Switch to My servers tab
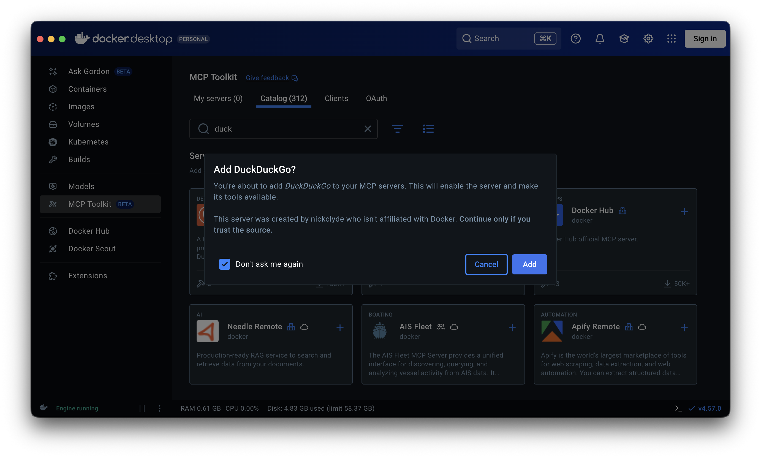This screenshot has width=761, height=458. (x=218, y=99)
